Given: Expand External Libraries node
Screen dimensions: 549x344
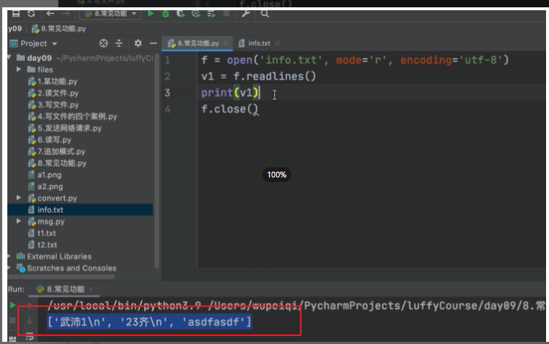Looking at the screenshot, I should (9, 256).
